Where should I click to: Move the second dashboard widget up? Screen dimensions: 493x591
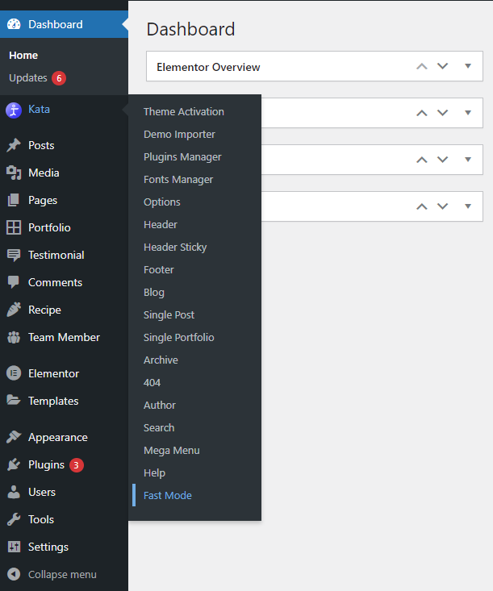point(421,113)
